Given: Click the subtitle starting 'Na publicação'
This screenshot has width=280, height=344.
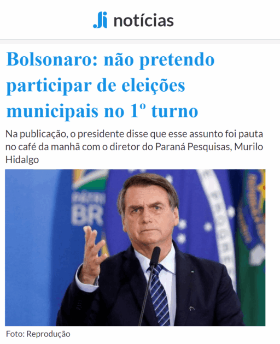Looking at the screenshot, I should point(134,146).
